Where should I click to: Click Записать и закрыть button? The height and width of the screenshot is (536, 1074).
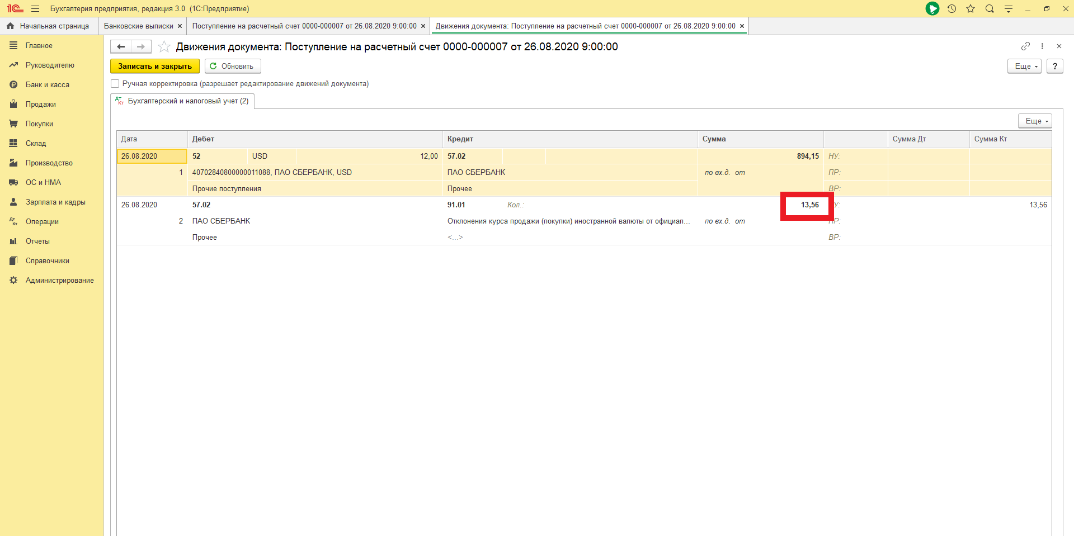(155, 66)
